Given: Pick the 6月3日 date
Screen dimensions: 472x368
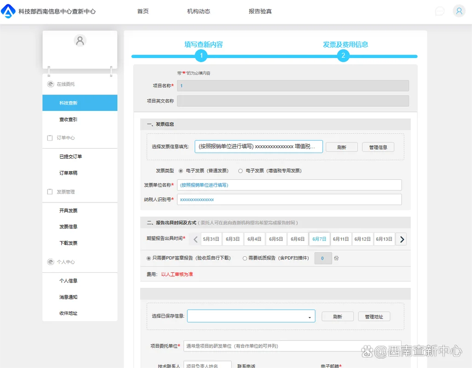Looking at the screenshot, I should coord(233,239).
